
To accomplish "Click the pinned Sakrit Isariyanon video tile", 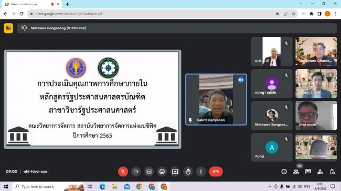I will tap(216, 99).
